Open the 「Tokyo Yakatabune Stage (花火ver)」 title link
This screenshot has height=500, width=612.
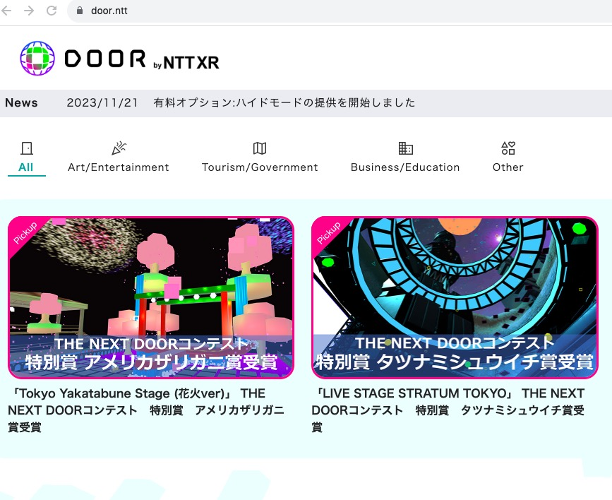click(146, 410)
